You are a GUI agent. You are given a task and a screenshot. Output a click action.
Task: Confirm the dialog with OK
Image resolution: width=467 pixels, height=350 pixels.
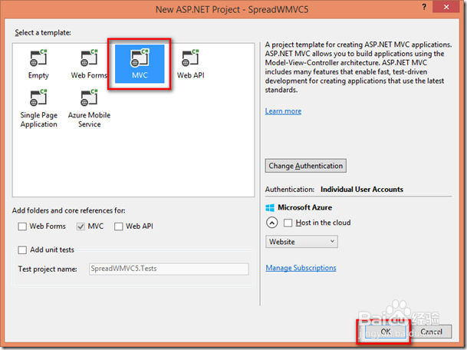[386, 332]
